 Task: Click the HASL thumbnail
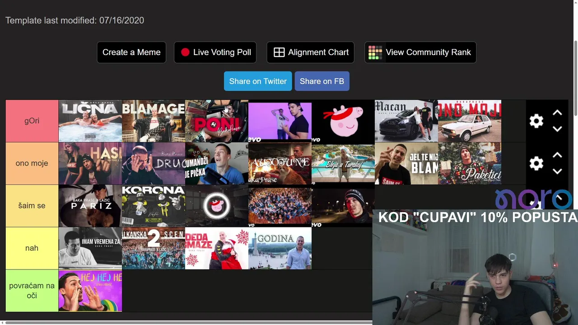tap(90, 163)
